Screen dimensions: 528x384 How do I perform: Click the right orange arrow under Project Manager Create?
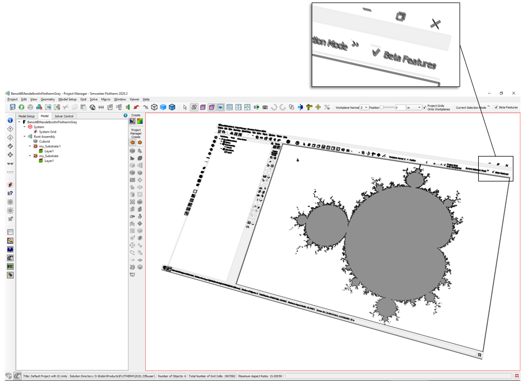click(x=140, y=142)
